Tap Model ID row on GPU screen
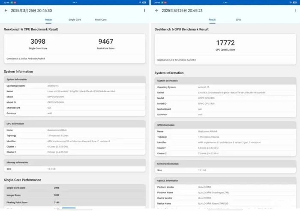 pyautogui.click(x=225, y=104)
